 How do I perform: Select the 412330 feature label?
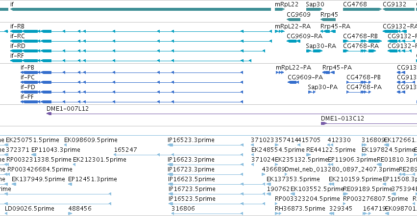339,140
